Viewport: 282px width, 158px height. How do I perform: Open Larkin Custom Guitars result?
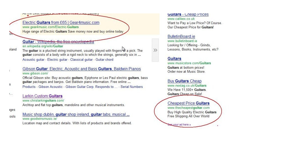tap(42, 96)
